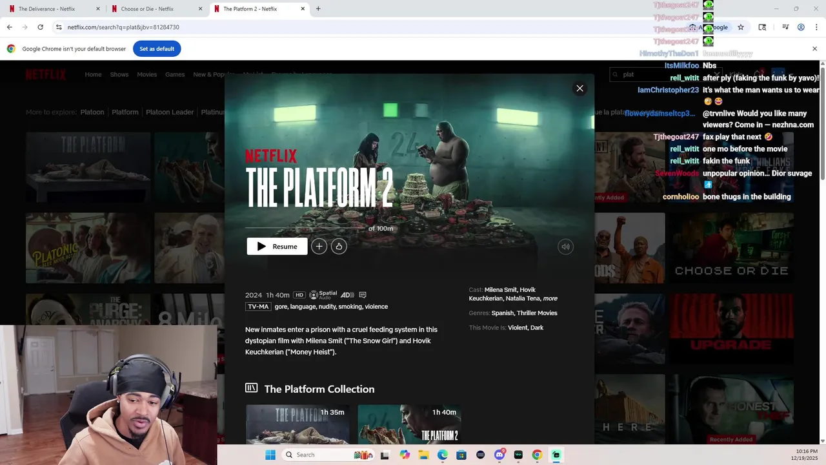Open Google Chrome taskbar icon

(537, 455)
